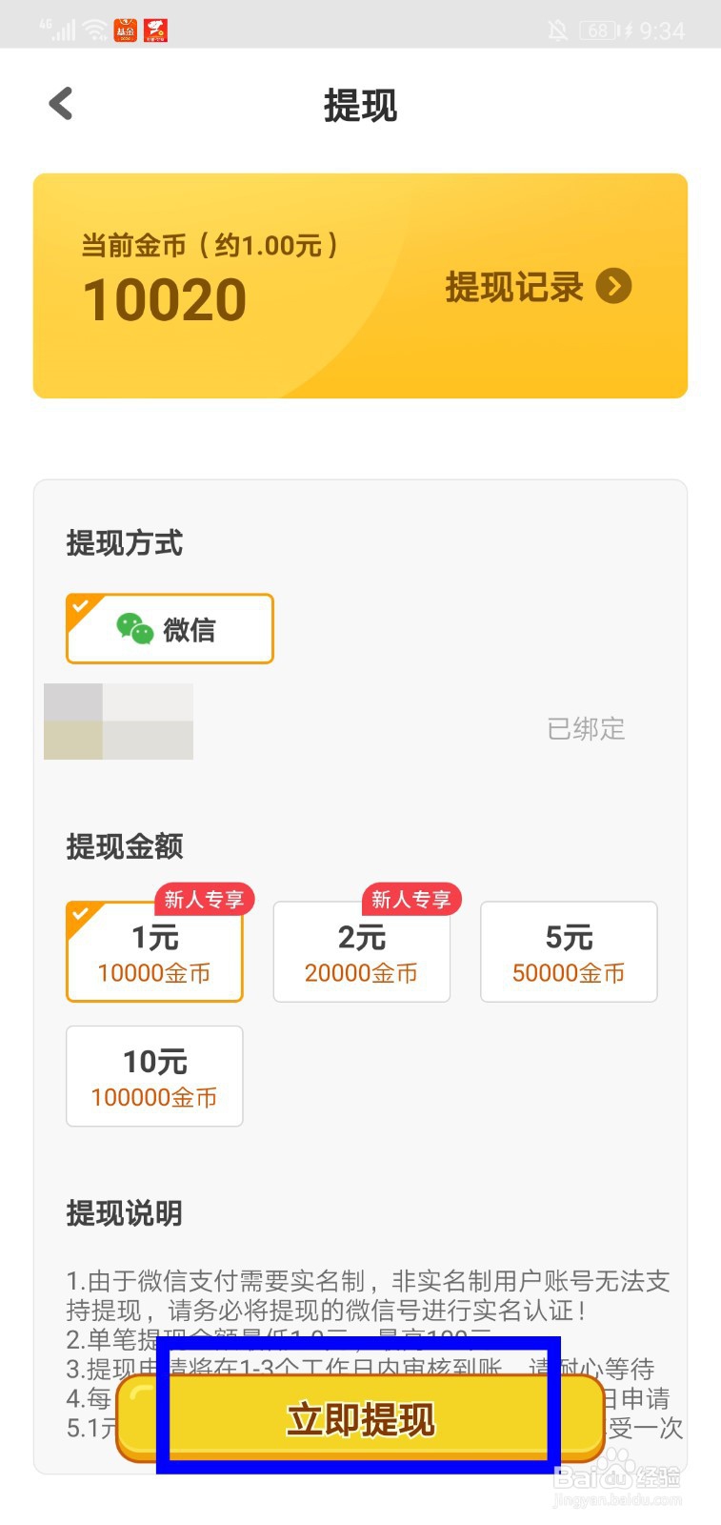721x1525 pixels.
Task: Tap the 已绑定 binding status
Action: pos(586,729)
